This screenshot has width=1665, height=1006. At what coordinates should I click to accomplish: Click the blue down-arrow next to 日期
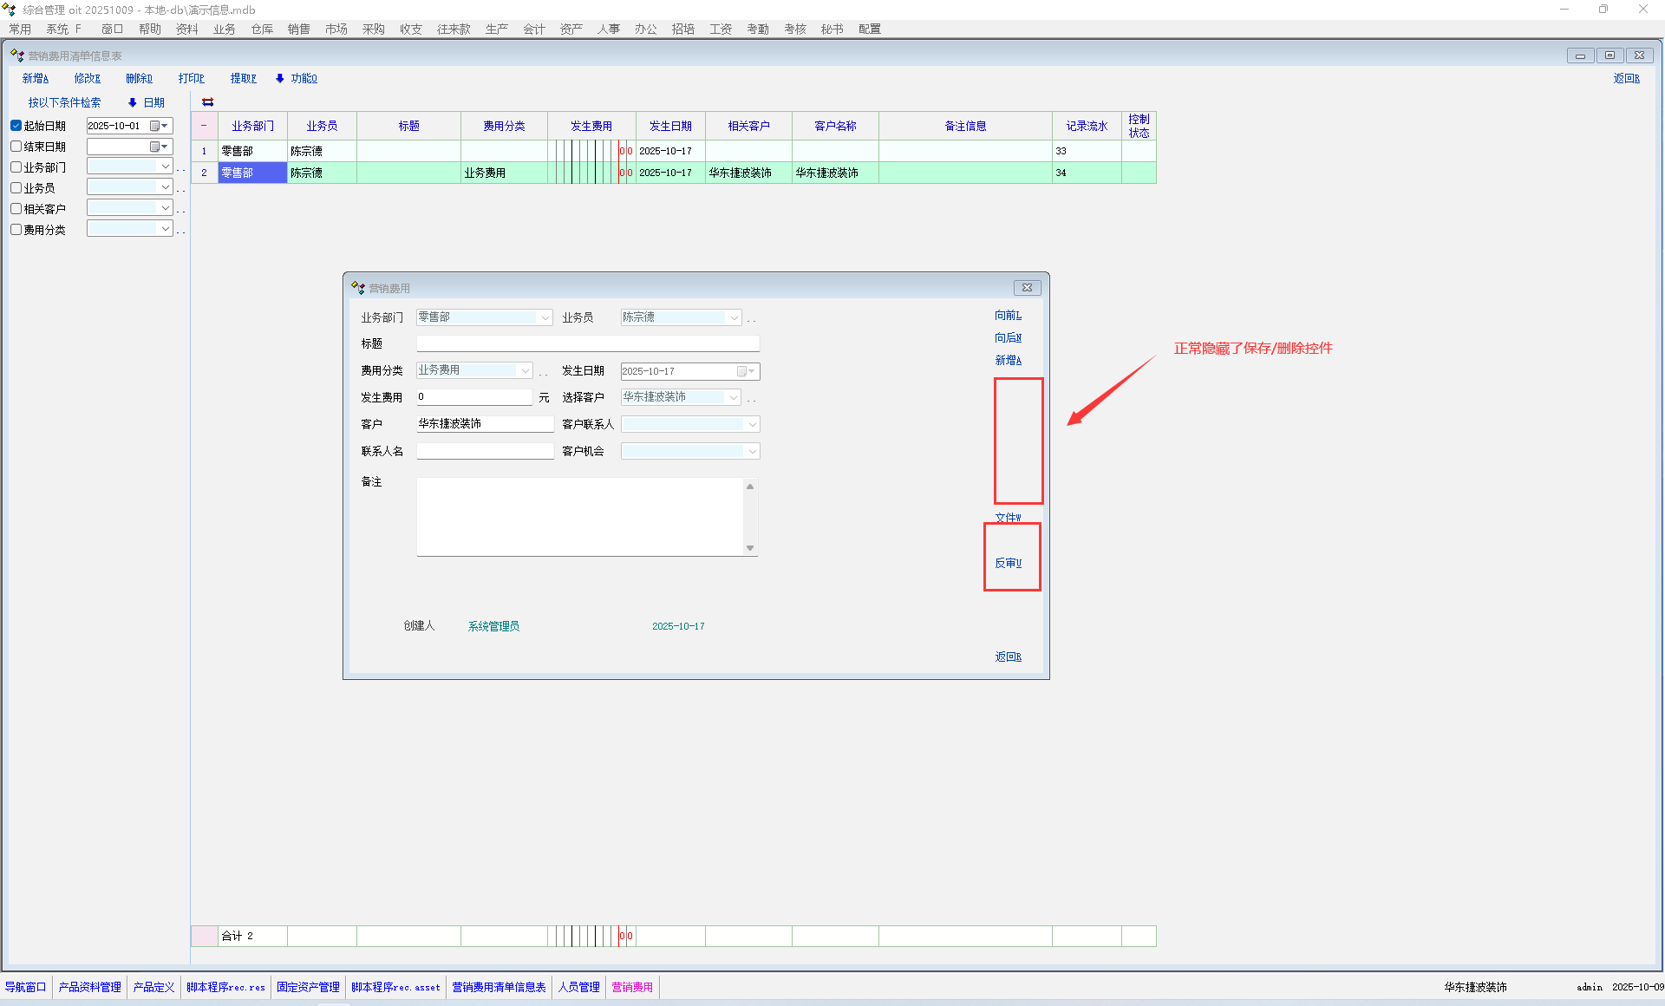tap(133, 102)
